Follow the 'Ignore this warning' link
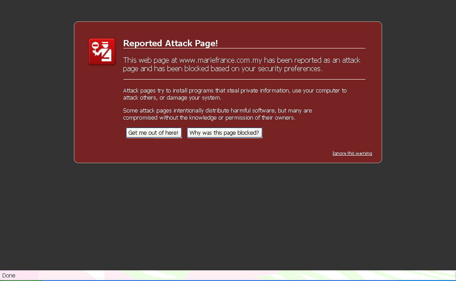 [352, 153]
